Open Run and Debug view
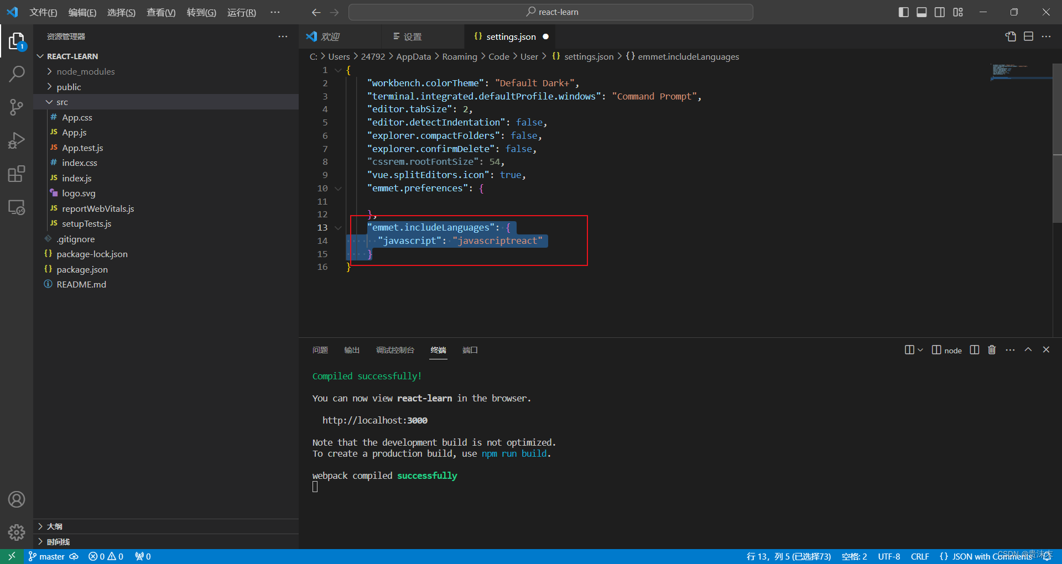Image resolution: width=1062 pixels, height=564 pixels. (17, 140)
